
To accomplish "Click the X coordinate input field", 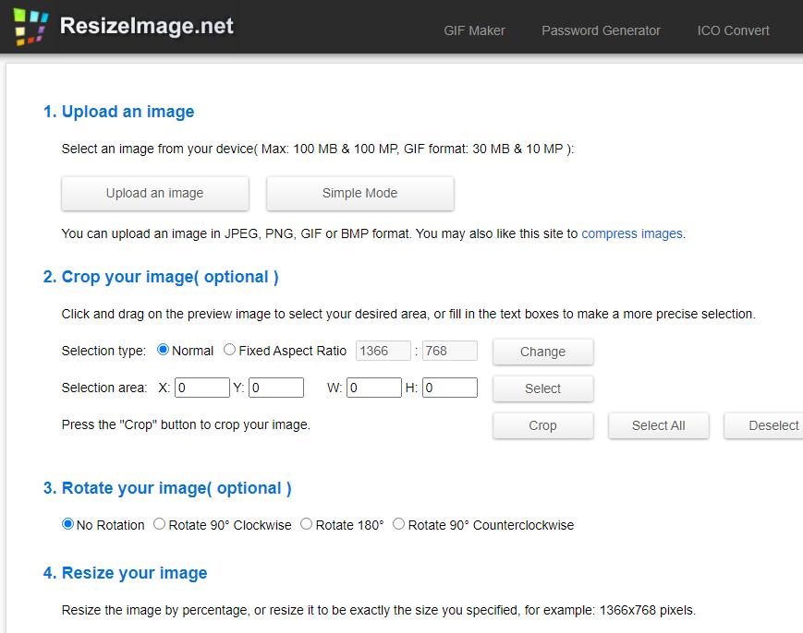I will click(x=201, y=388).
